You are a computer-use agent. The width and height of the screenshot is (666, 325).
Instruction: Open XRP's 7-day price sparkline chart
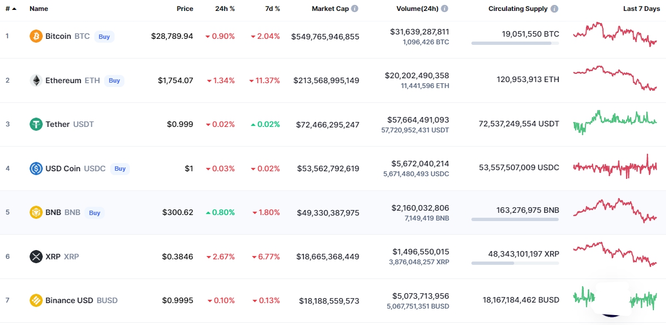(615, 254)
